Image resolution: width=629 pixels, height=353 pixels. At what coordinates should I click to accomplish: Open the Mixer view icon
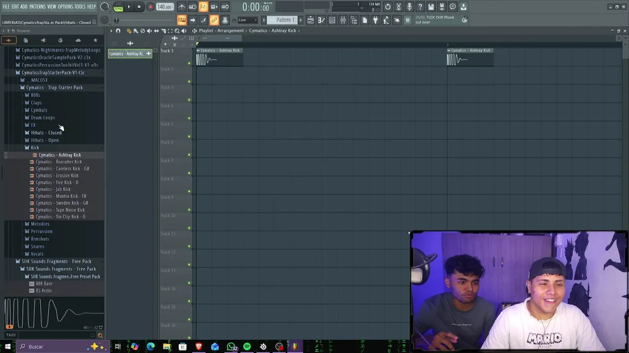click(343, 20)
